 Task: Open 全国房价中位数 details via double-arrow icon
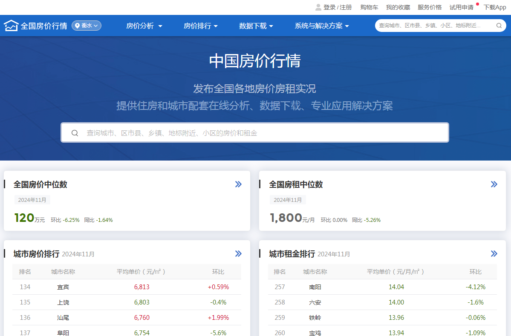[238, 184]
